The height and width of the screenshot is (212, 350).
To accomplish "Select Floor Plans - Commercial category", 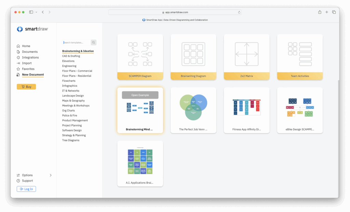I will pyautogui.click(x=77, y=71).
